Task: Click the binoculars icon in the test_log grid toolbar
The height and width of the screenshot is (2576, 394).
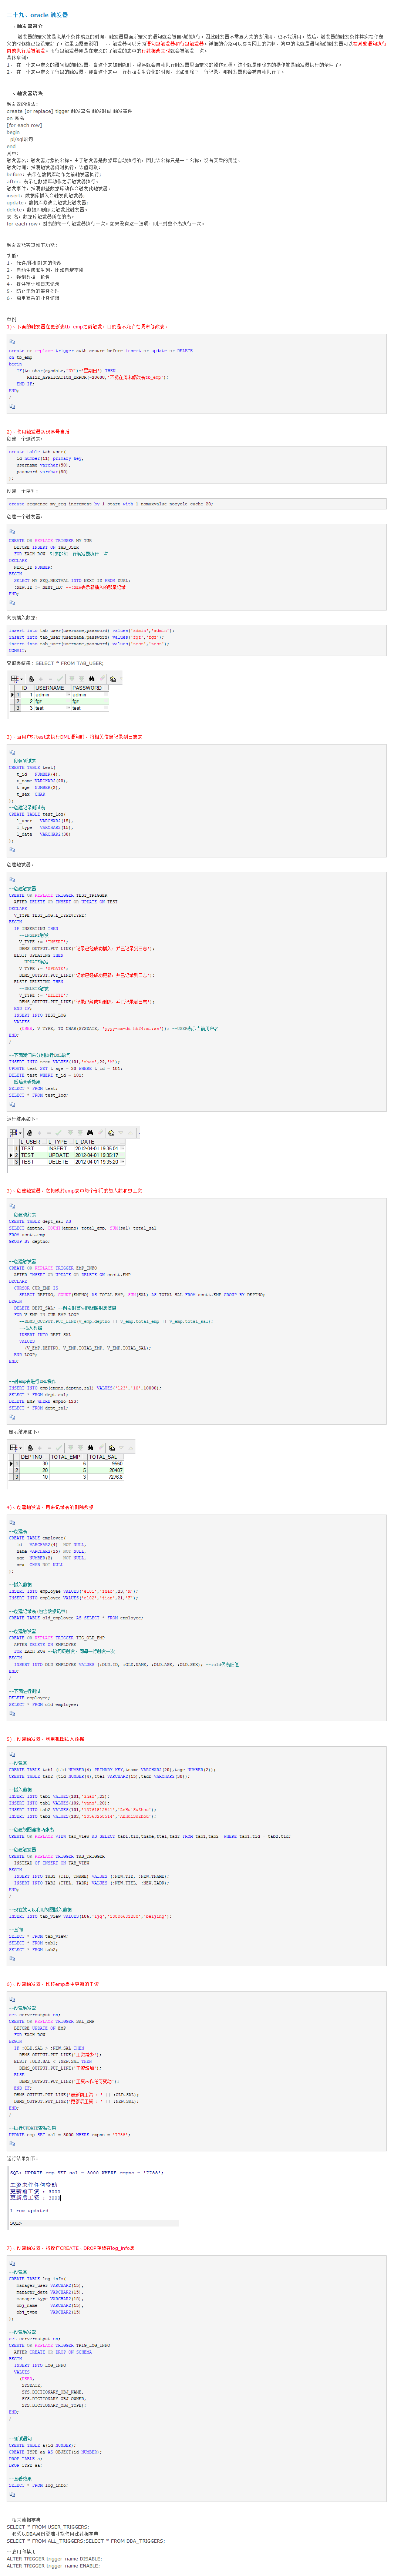Action: 89,1132
